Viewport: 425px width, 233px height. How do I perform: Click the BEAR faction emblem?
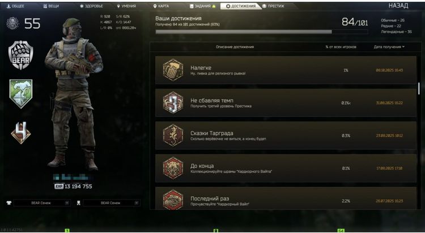click(21, 55)
